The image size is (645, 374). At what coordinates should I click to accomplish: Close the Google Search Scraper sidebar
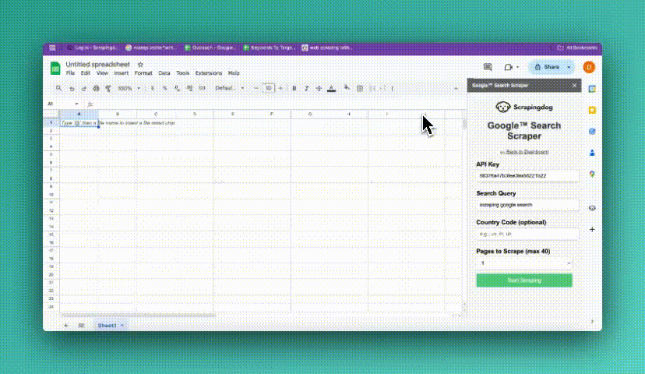point(575,86)
